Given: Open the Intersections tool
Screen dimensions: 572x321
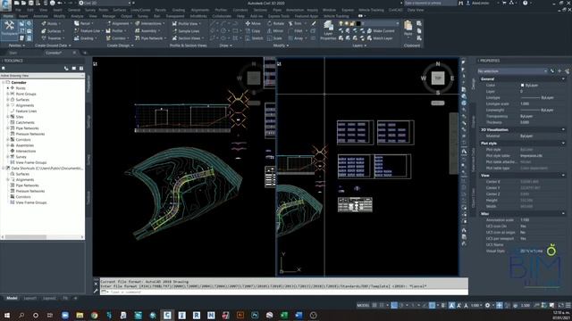Looking at the screenshot, I should (149, 24).
